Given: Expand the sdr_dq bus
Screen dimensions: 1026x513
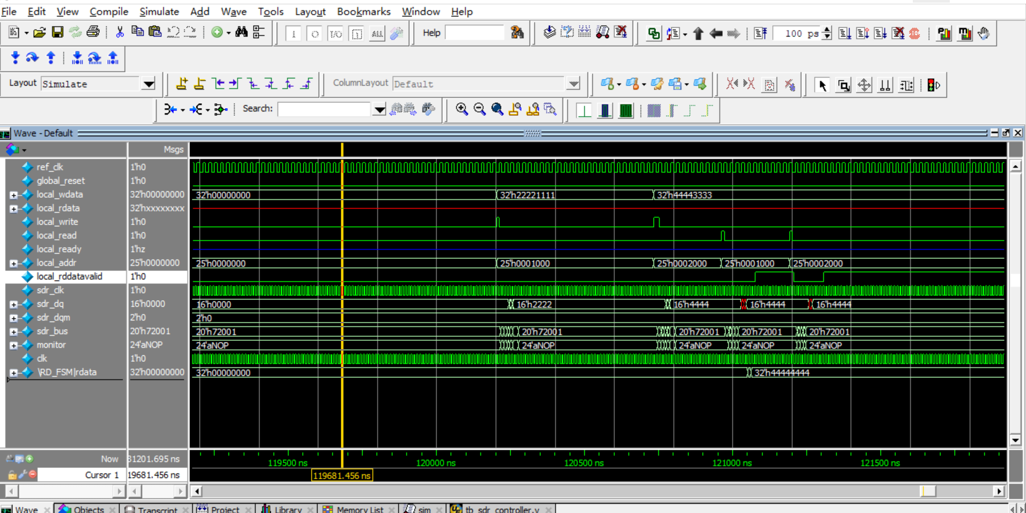Looking at the screenshot, I should click(x=14, y=304).
